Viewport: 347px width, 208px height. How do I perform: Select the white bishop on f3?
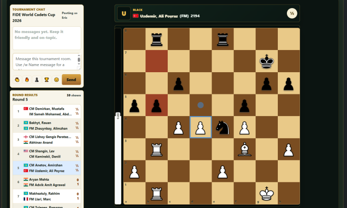pos(244,149)
